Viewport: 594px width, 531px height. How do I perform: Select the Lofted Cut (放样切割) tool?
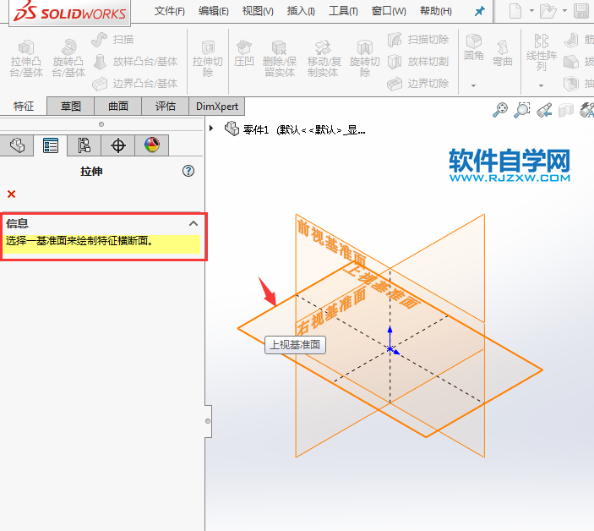(418, 62)
